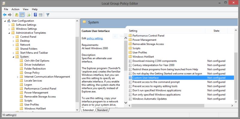Click the folder icon next to Group Policy
The image size is (240, 119).
click(x=21, y=73)
